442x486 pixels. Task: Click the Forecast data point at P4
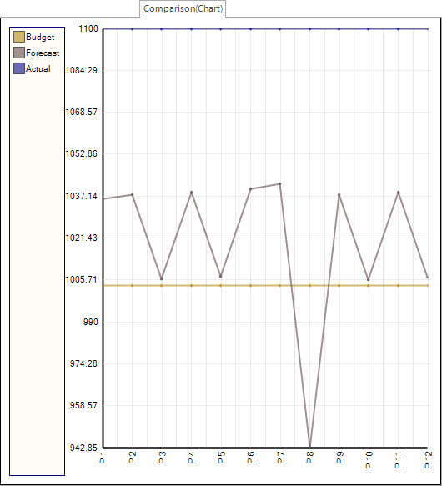pyautogui.click(x=191, y=193)
